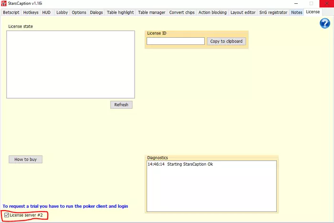
Task: Switch to the Dialogs tab
Action: click(96, 12)
